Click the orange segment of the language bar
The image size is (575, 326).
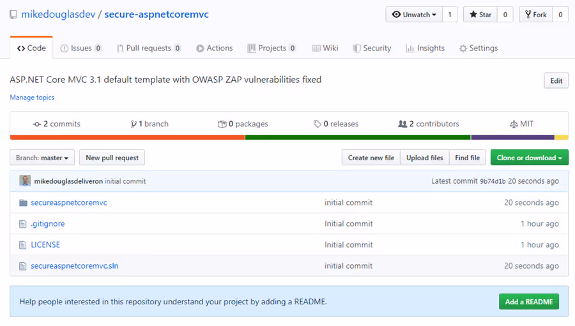(x=127, y=138)
